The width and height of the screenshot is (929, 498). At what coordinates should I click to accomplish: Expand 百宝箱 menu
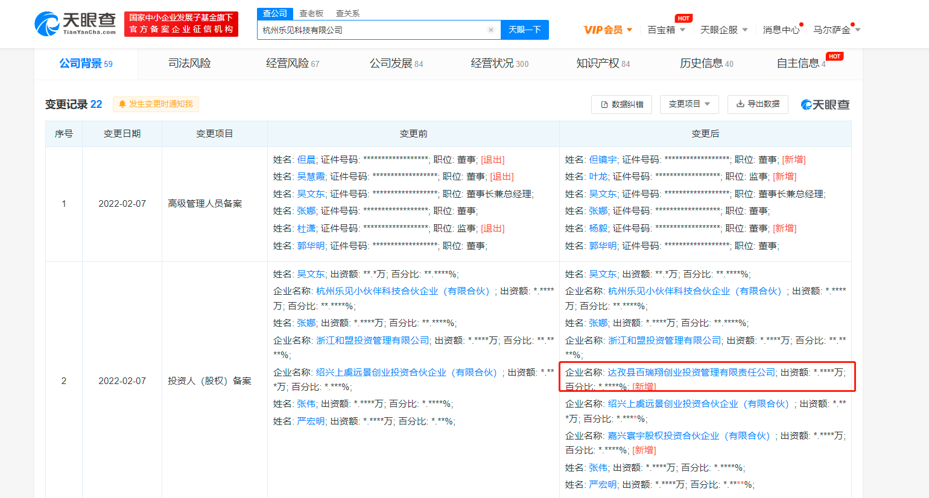(666, 30)
